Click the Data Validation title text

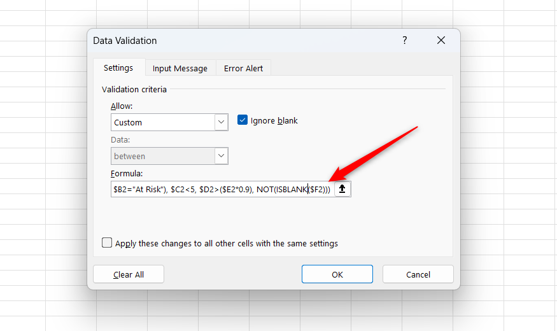pyautogui.click(x=125, y=41)
